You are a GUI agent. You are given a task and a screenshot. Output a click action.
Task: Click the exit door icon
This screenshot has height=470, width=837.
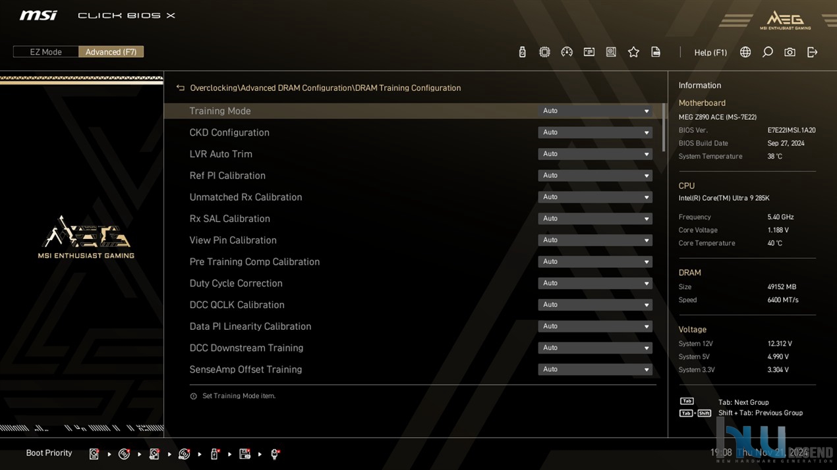coord(812,52)
